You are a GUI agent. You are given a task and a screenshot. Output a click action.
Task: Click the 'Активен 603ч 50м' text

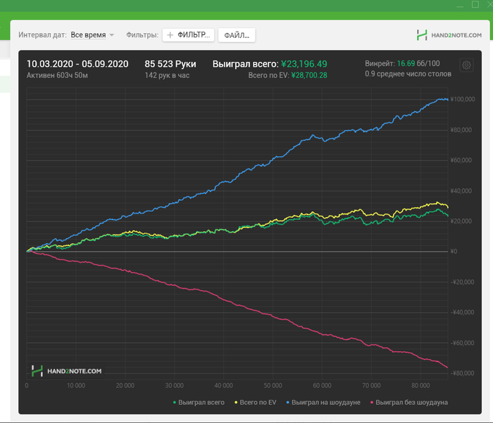[x=57, y=75]
